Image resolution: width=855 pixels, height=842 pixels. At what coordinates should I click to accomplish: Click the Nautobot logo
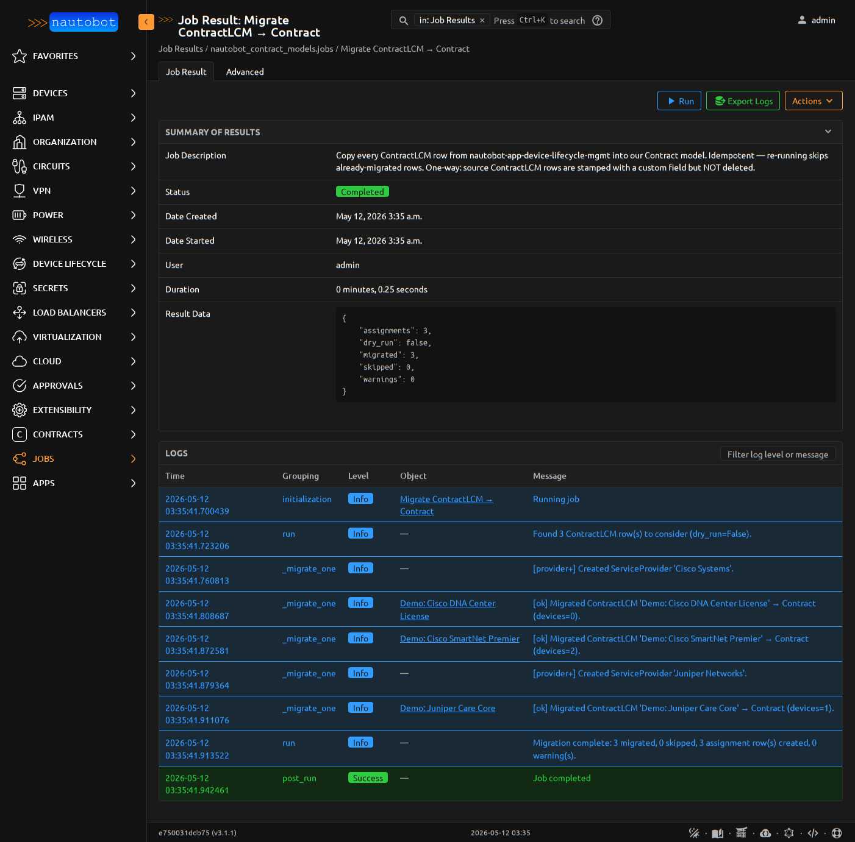tap(73, 22)
